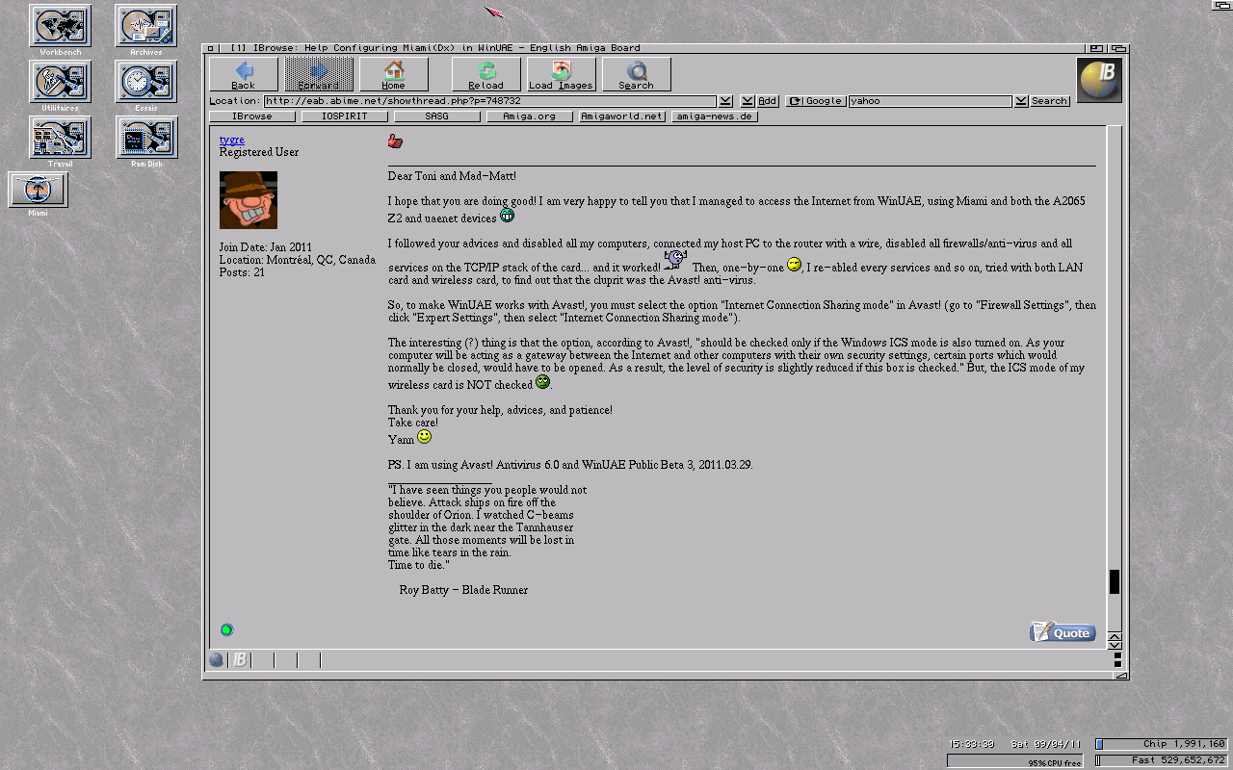Open the Ram Disk icon

(x=146, y=138)
